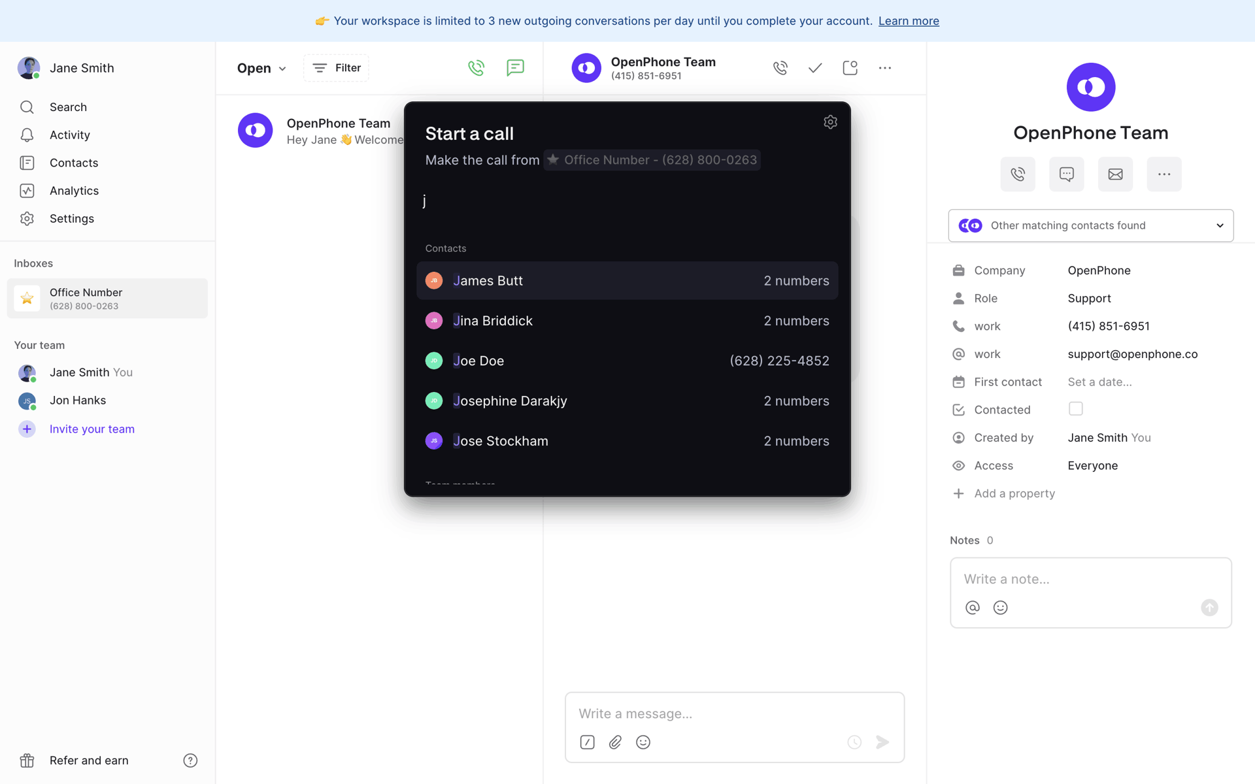This screenshot has width=1255, height=784.
Task: Click snippets slash icon in composer
Action: coord(587,742)
